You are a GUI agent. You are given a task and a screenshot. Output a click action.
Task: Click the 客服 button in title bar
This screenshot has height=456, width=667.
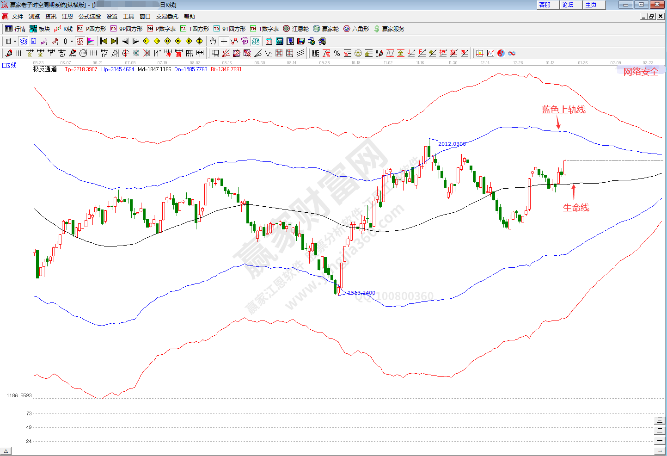[x=545, y=5]
